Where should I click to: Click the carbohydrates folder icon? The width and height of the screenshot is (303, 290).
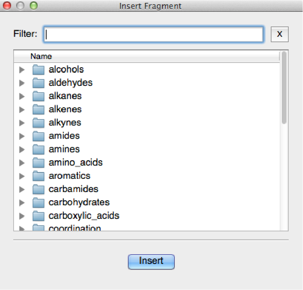38,202
